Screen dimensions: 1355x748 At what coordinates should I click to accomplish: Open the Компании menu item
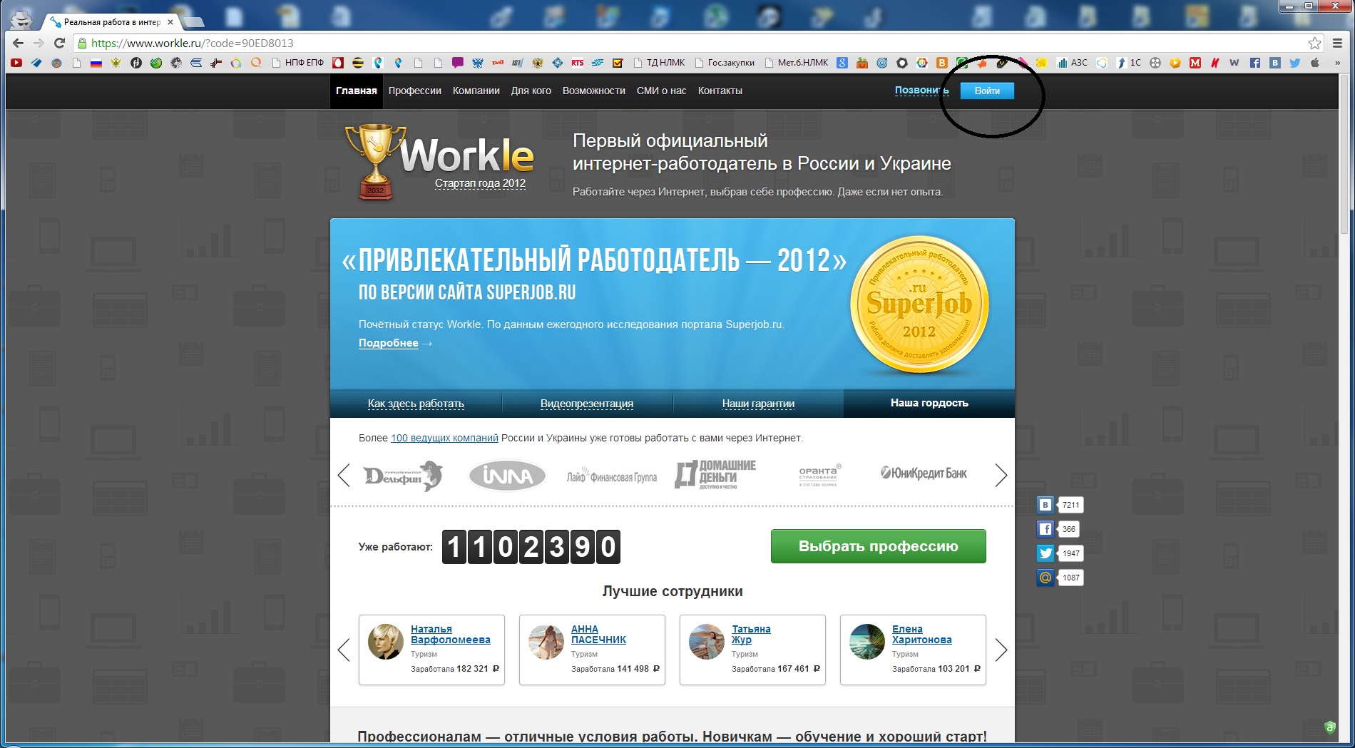click(476, 91)
